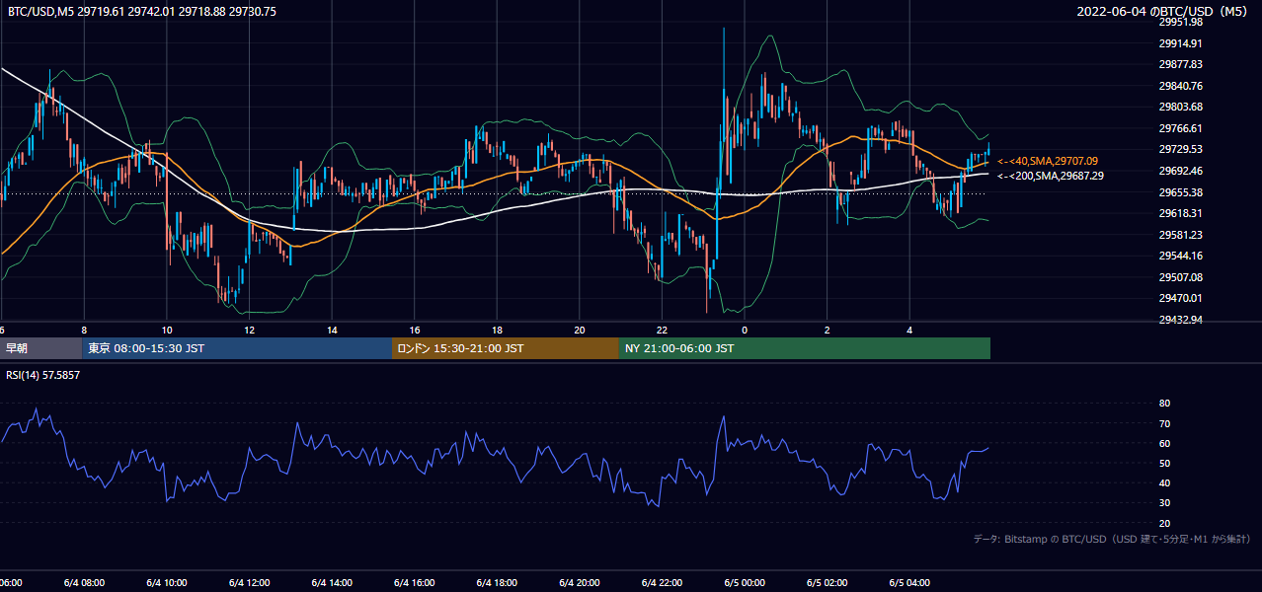This screenshot has width=1262, height=592.
Task: Click price axis value 29544.16
Action: (x=1180, y=256)
